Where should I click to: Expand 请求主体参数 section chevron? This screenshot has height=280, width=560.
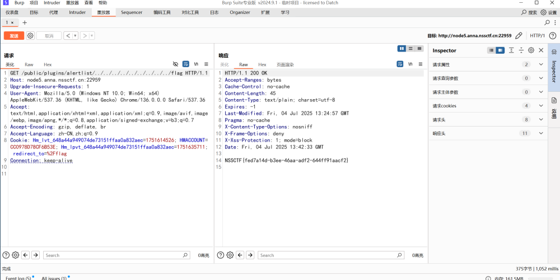click(x=541, y=92)
